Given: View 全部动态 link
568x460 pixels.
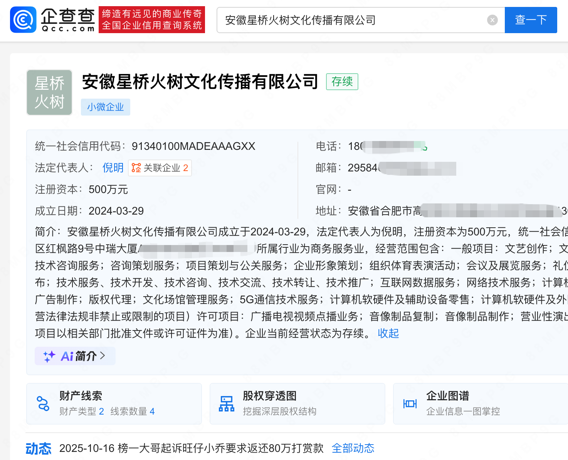Looking at the screenshot, I should click(353, 448).
